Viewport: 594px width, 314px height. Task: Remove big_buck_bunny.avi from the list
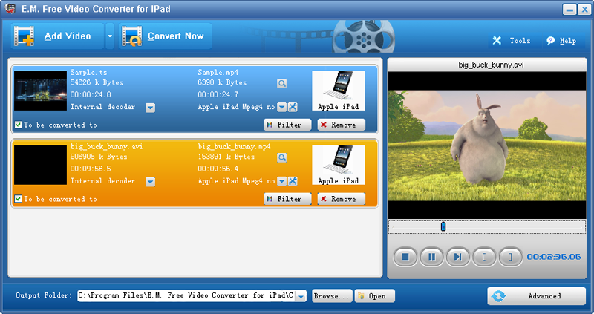click(x=342, y=199)
